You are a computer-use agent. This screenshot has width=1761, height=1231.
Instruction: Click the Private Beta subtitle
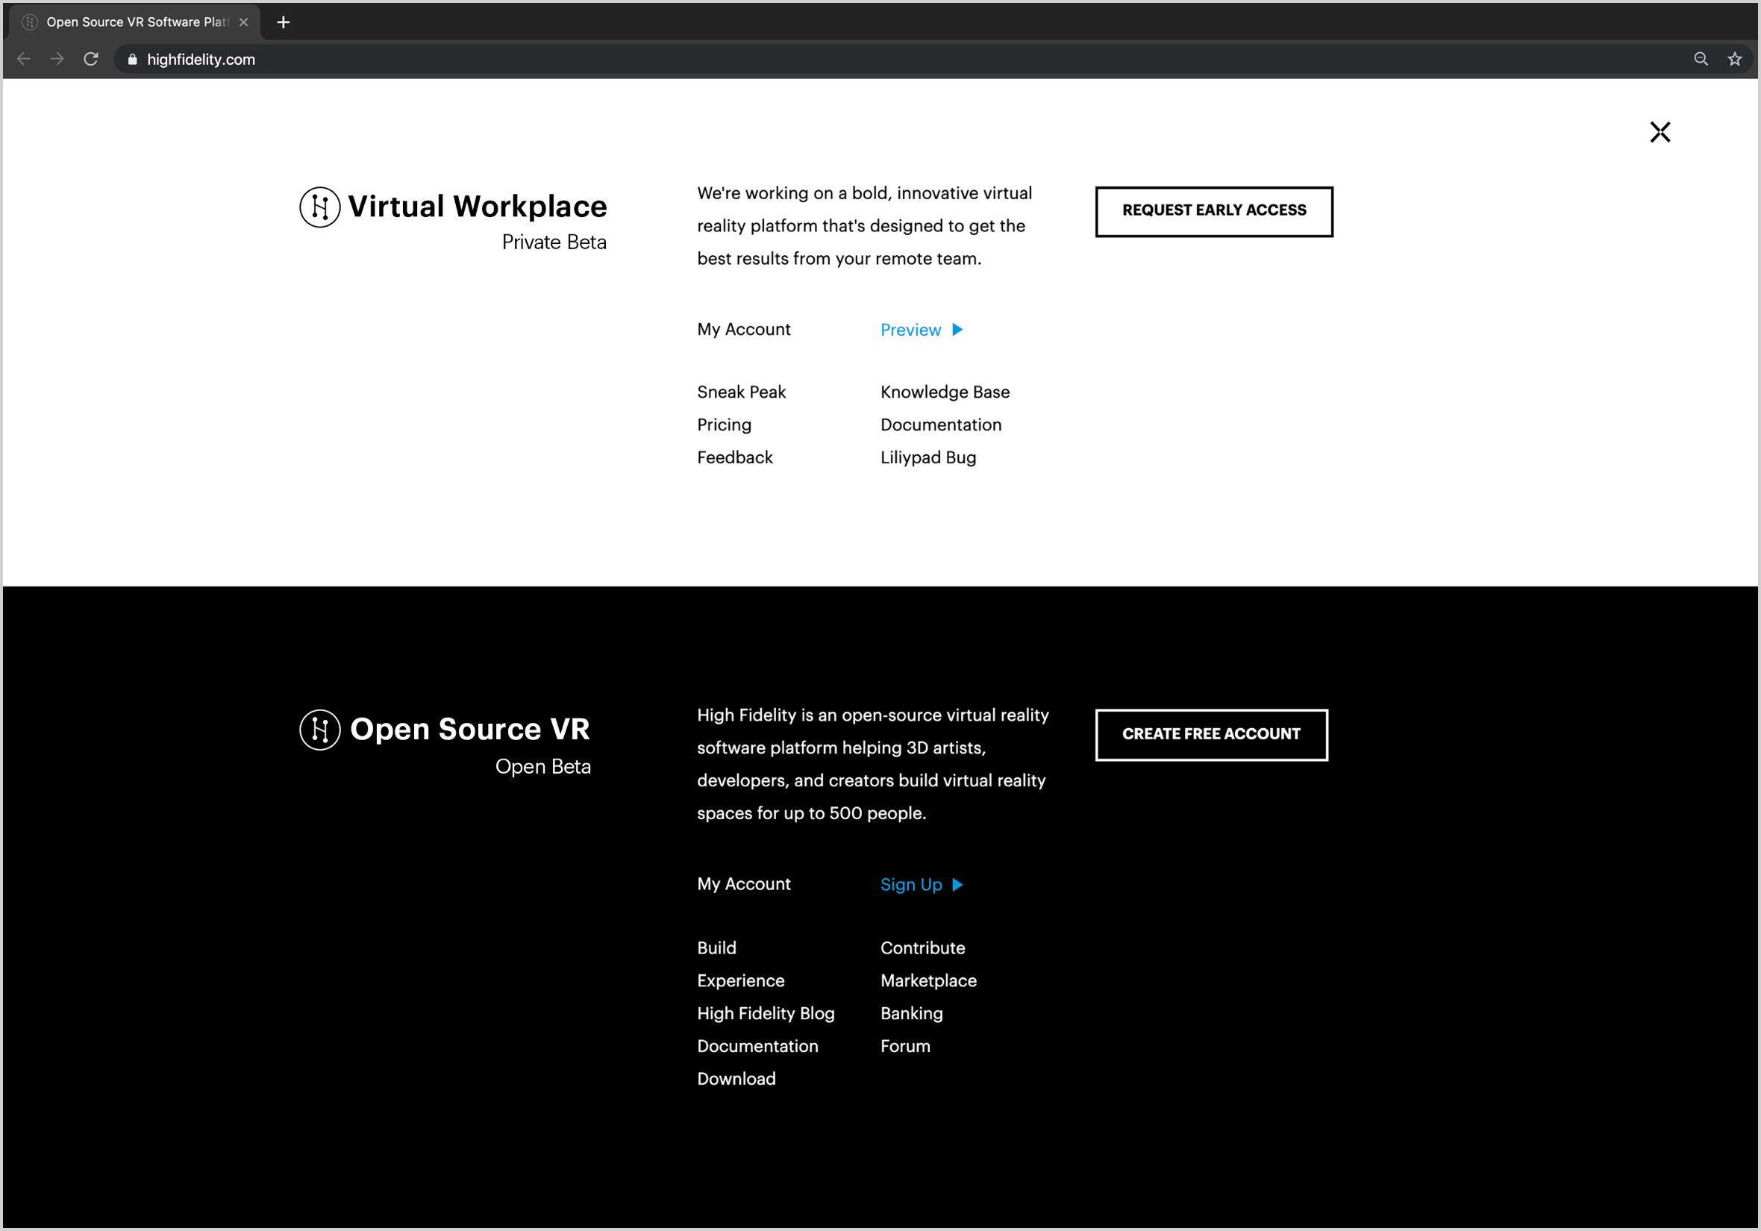tap(554, 242)
